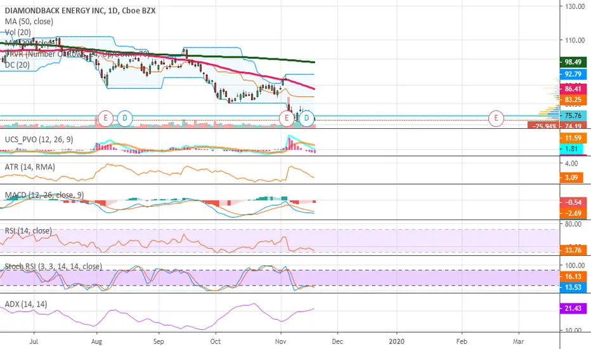Click the E earnings marker near November
Viewport: 591px width, 349px height.
(287, 118)
